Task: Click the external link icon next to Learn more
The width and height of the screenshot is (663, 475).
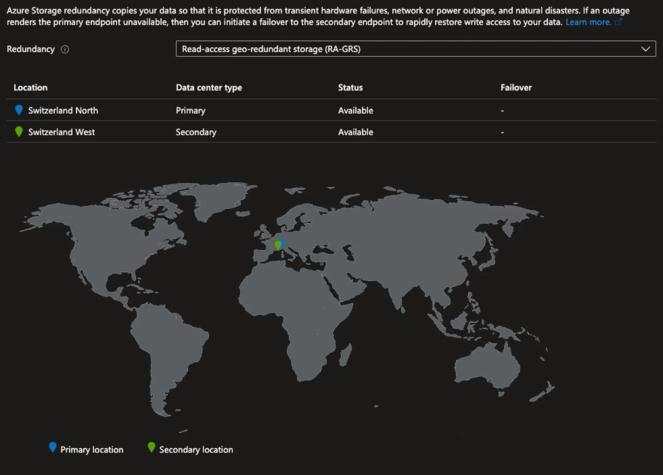Action: click(619, 22)
